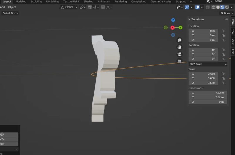Open the Texture Paint workspace
This screenshot has width=235, height=155.
(x=71, y=2)
